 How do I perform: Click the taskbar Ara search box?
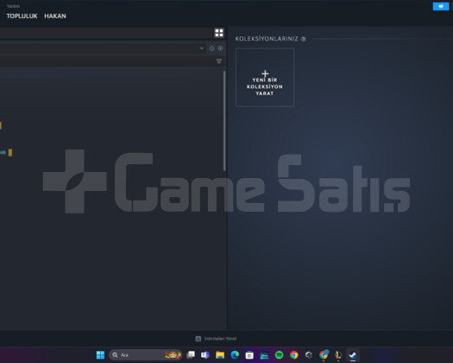pos(146,355)
